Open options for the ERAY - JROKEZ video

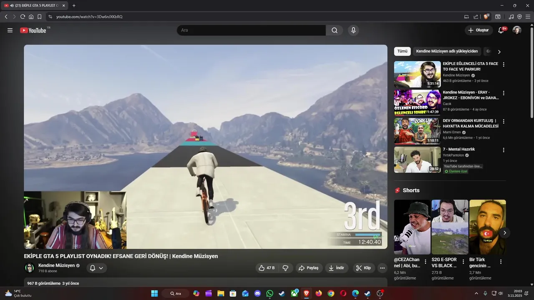pyautogui.click(x=504, y=93)
